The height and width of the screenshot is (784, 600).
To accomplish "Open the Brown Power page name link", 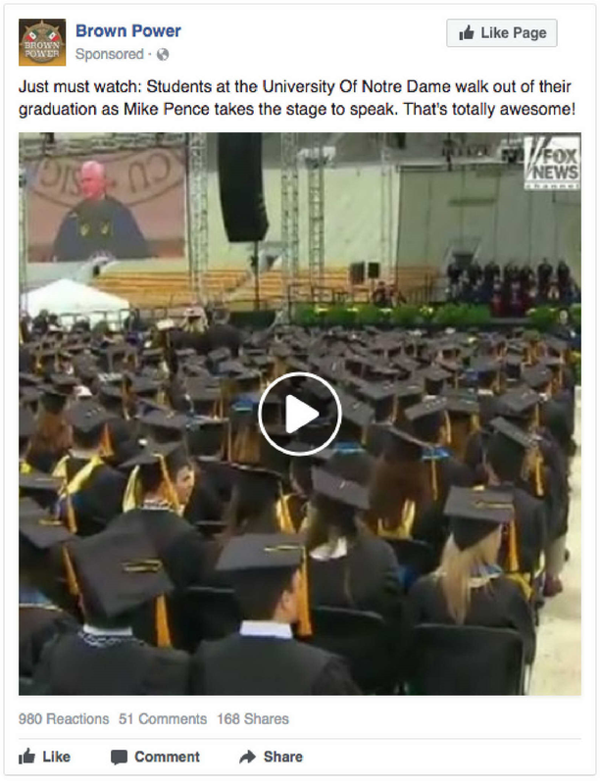I will 128,31.
